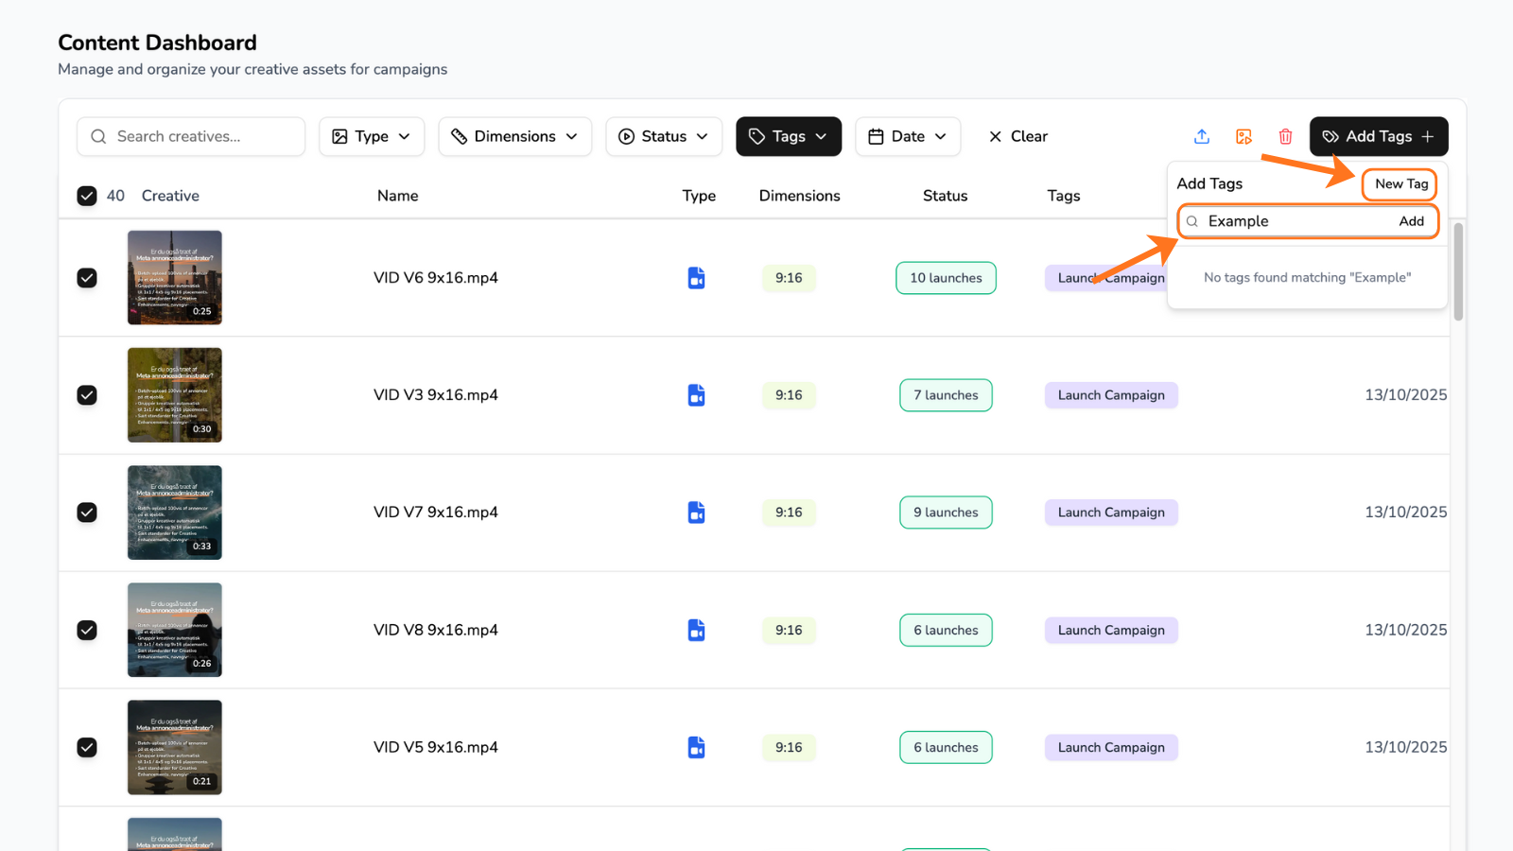Click Add next to Example tag input
This screenshot has height=851, width=1513.
click(x=1411, y=221)
